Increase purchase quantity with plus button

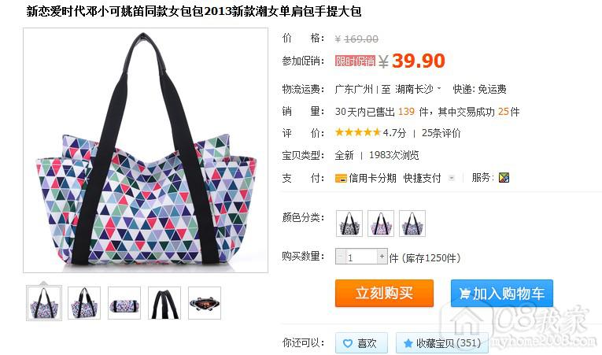point(382,257)
